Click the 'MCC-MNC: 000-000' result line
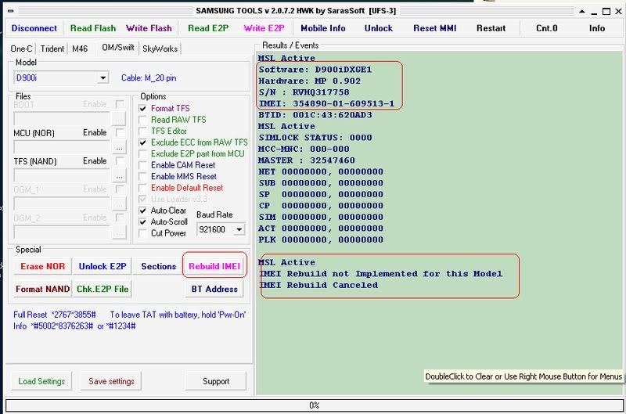626x414 pixels. coord(304,149)
